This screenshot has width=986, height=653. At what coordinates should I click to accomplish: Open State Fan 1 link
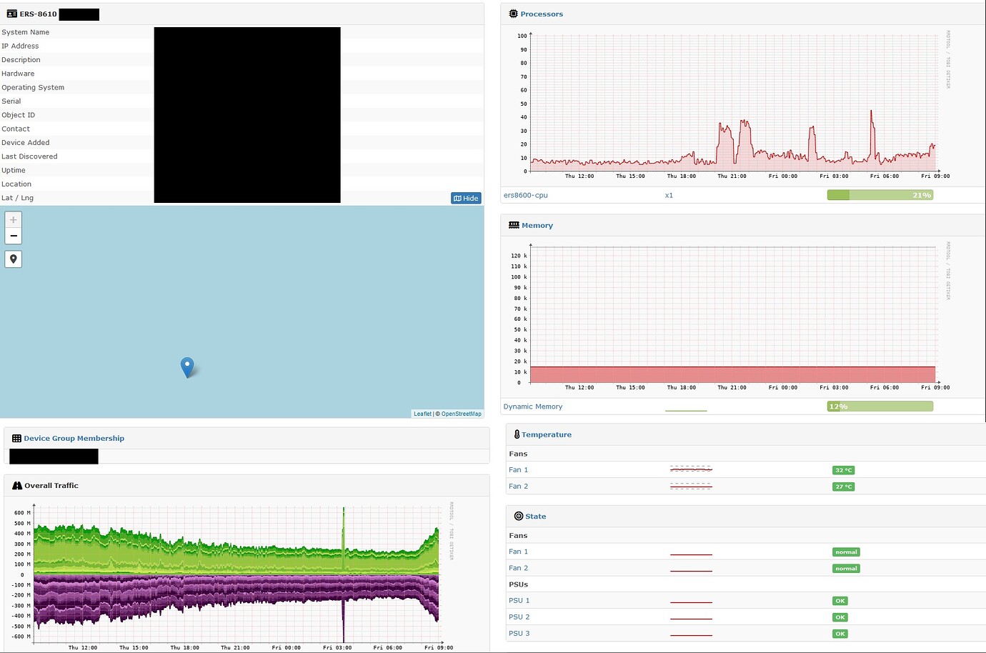(519, 552)
